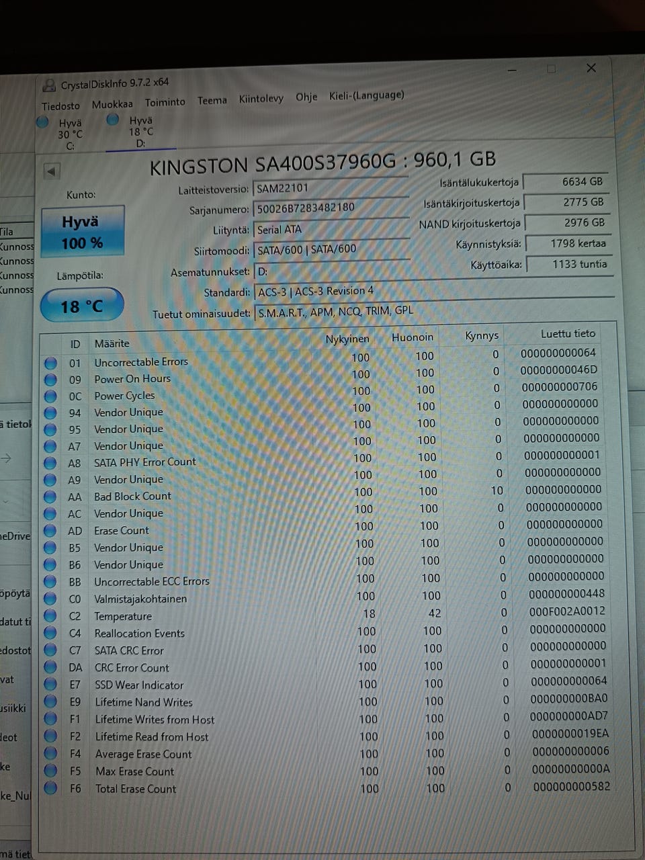Select drive C: health status icon

(43, 122)
